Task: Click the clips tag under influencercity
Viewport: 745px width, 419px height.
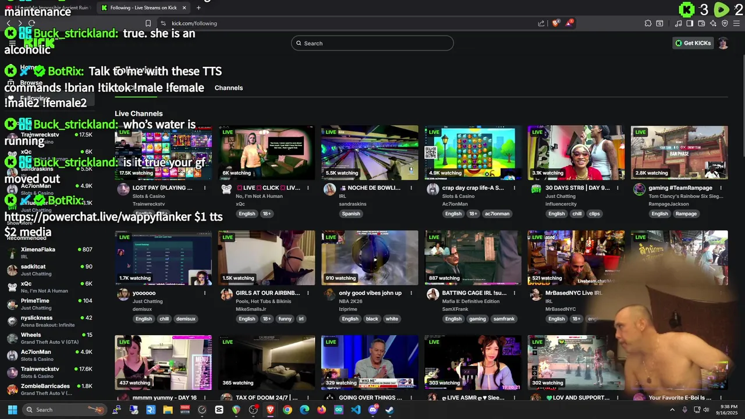Action: click(x=594, y=214)
